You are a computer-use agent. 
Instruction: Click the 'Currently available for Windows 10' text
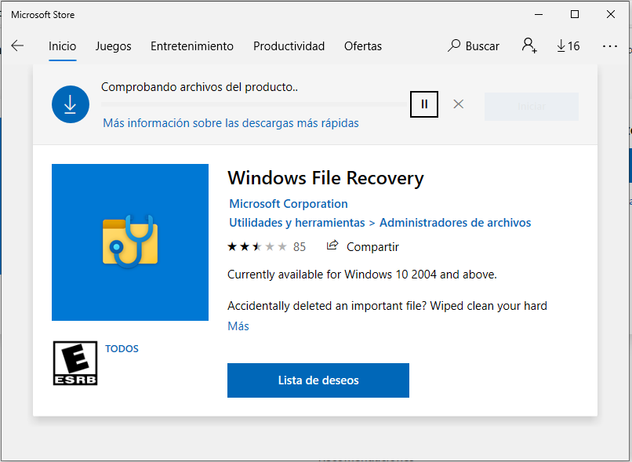point(362,275)
